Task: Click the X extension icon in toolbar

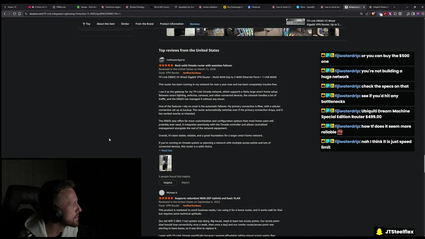Action: click(390, 14)
